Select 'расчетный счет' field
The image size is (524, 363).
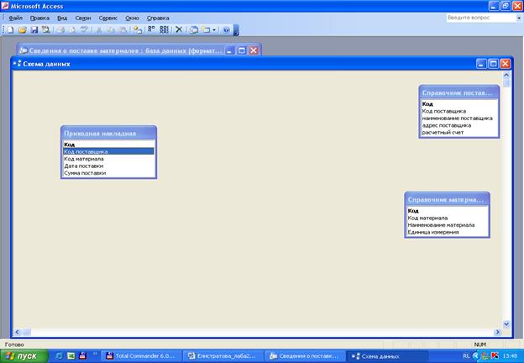459,133
